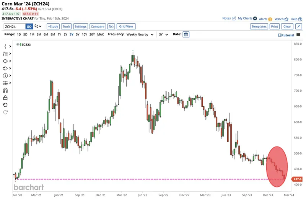Screen dimensions: 306x202
Task: Click the numbered marker annotation tool
Action: 5,76
